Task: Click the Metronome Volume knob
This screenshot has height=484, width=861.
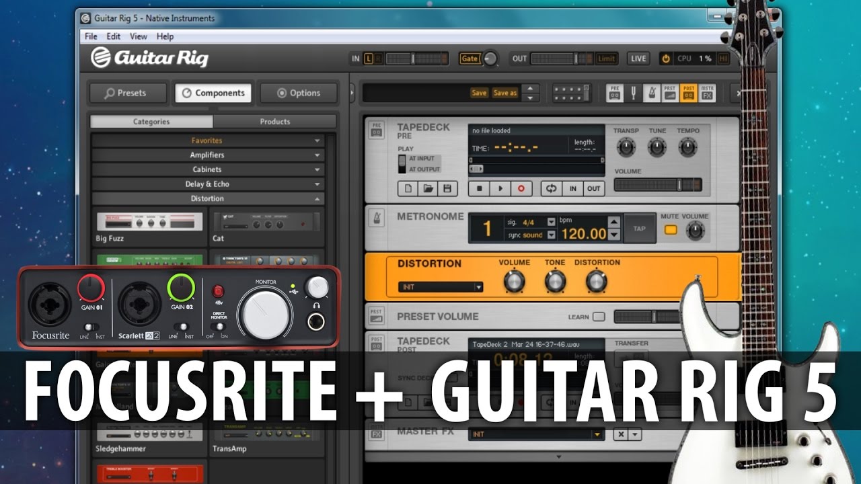Action: point(695,232)
